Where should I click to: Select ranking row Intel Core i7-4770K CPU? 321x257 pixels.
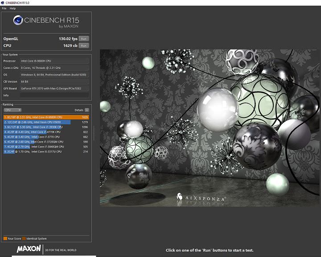click(x=46, y=132)
